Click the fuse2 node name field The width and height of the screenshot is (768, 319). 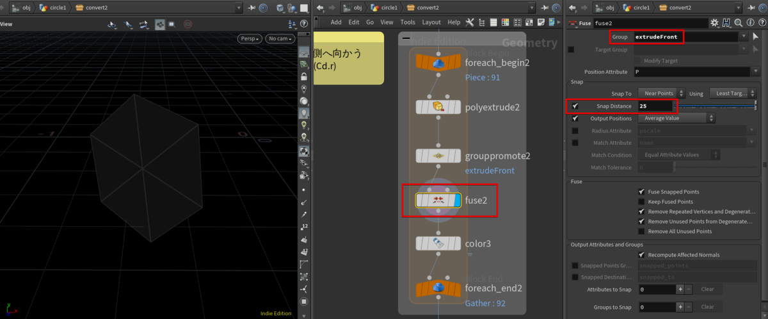[x=650, y=23]
